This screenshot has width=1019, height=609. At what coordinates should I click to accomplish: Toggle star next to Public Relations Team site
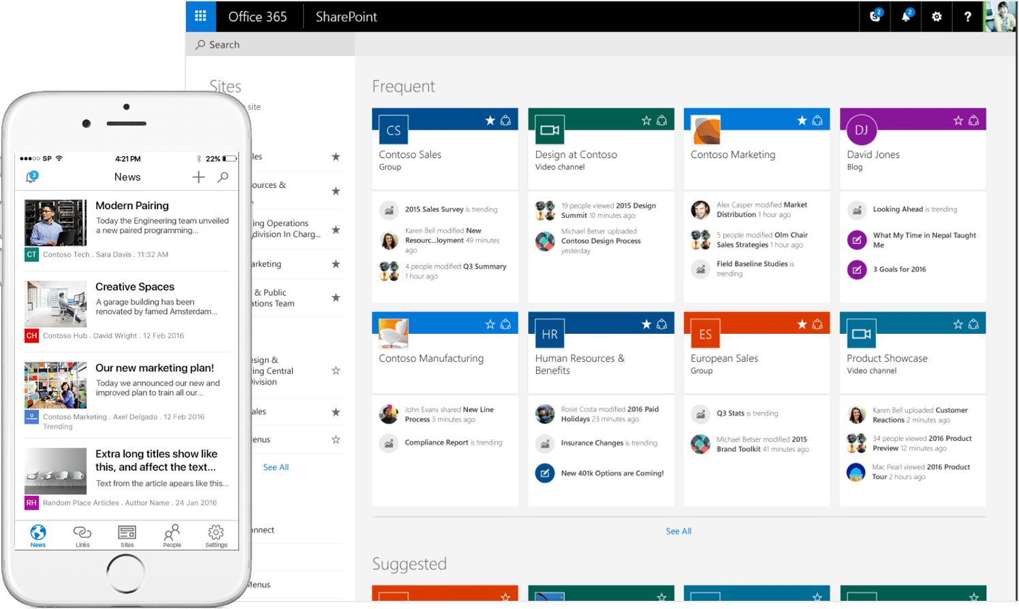tap(336, 298)
